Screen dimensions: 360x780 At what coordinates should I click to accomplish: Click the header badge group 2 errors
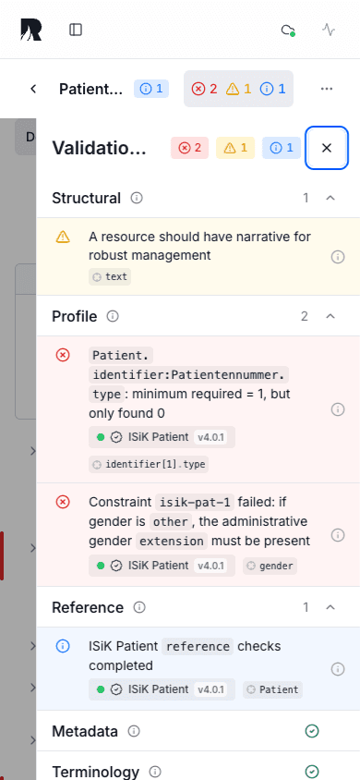point(238,89)
